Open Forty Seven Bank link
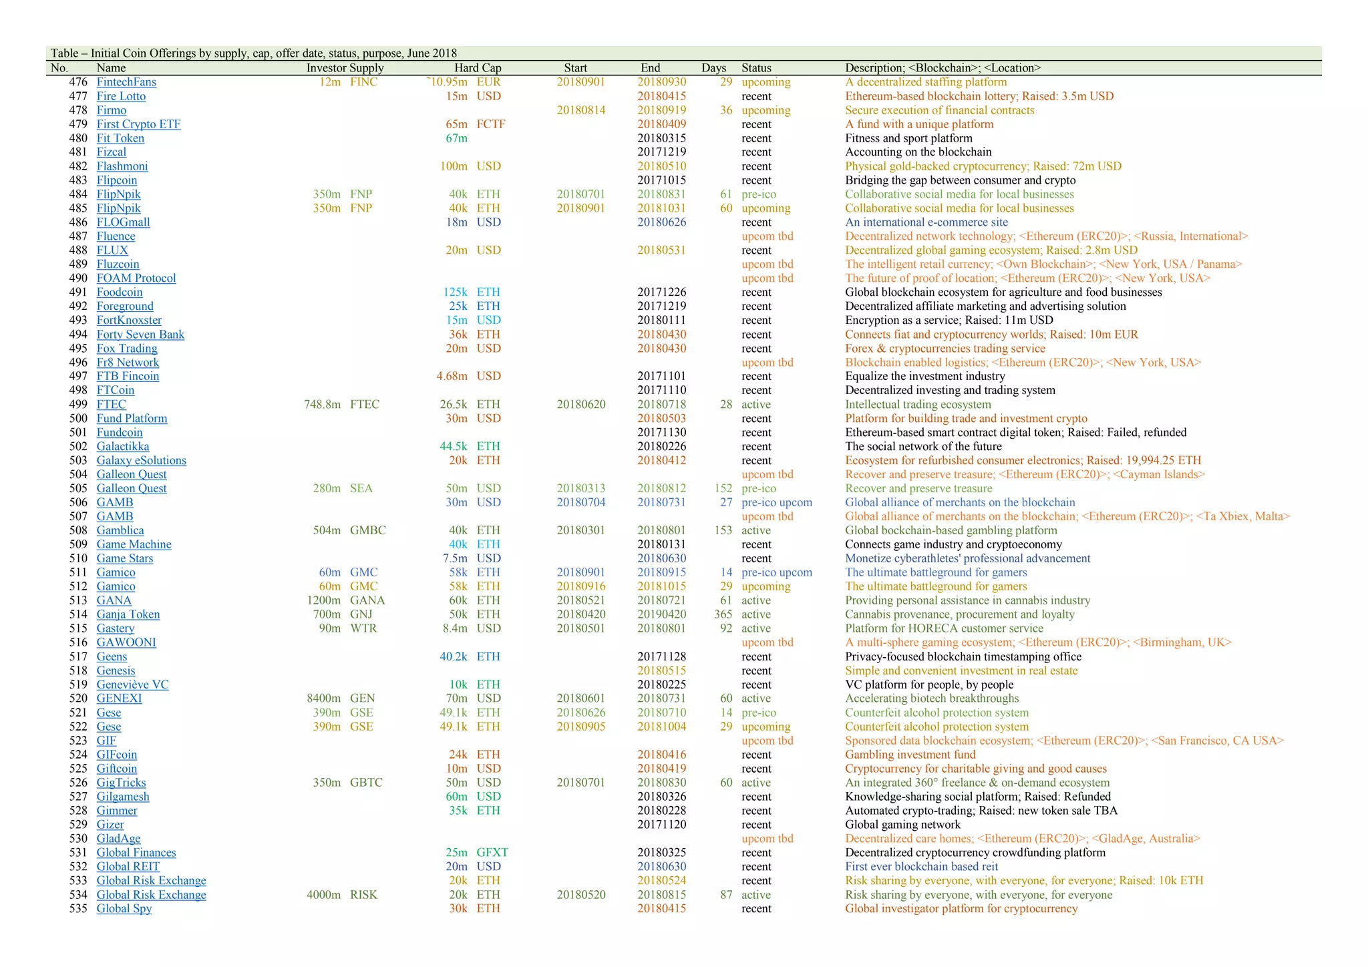This screenshot has height=967, width=1368. point(140,335)
